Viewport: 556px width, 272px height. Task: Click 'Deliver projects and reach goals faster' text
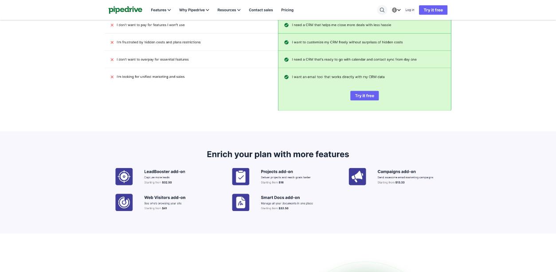pyautogui.click(x=286, y=177)
